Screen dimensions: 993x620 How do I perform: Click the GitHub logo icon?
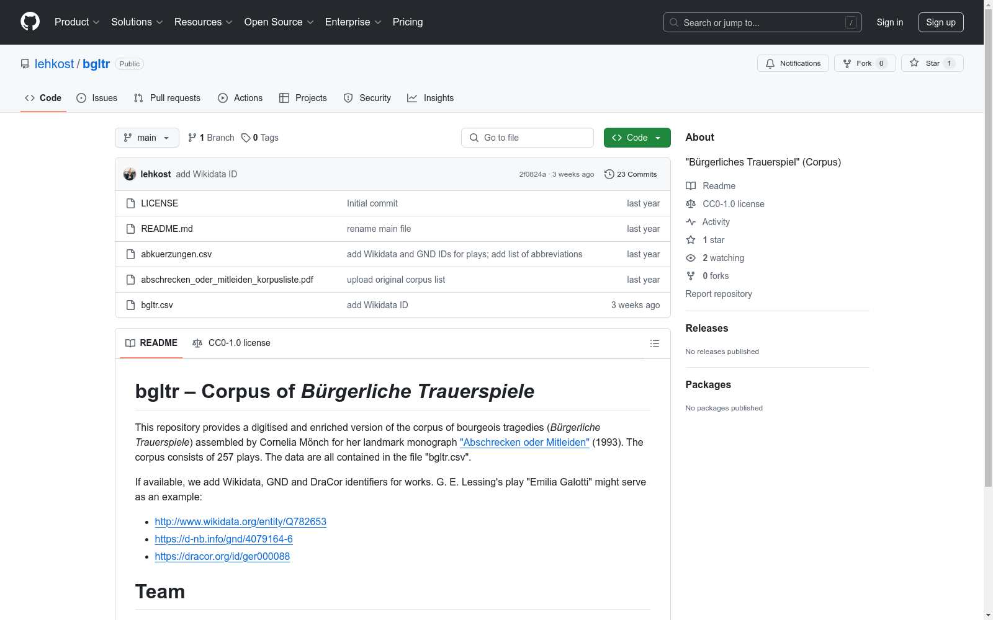tap(30, 22)
